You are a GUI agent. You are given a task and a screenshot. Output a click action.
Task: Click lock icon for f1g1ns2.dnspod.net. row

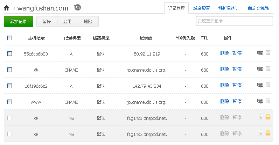268,133
